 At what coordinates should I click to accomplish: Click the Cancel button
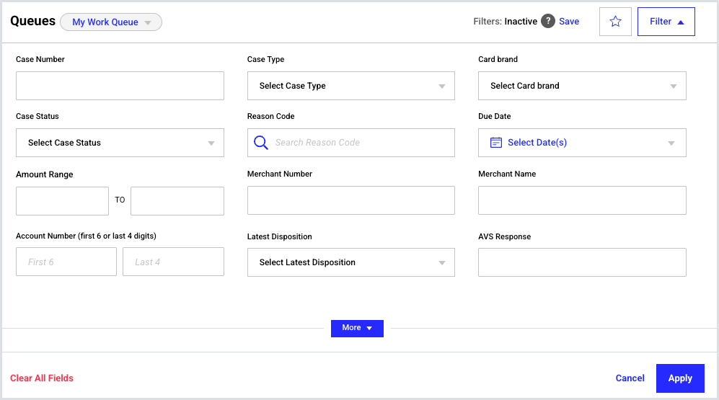click(x=630, y=378)
